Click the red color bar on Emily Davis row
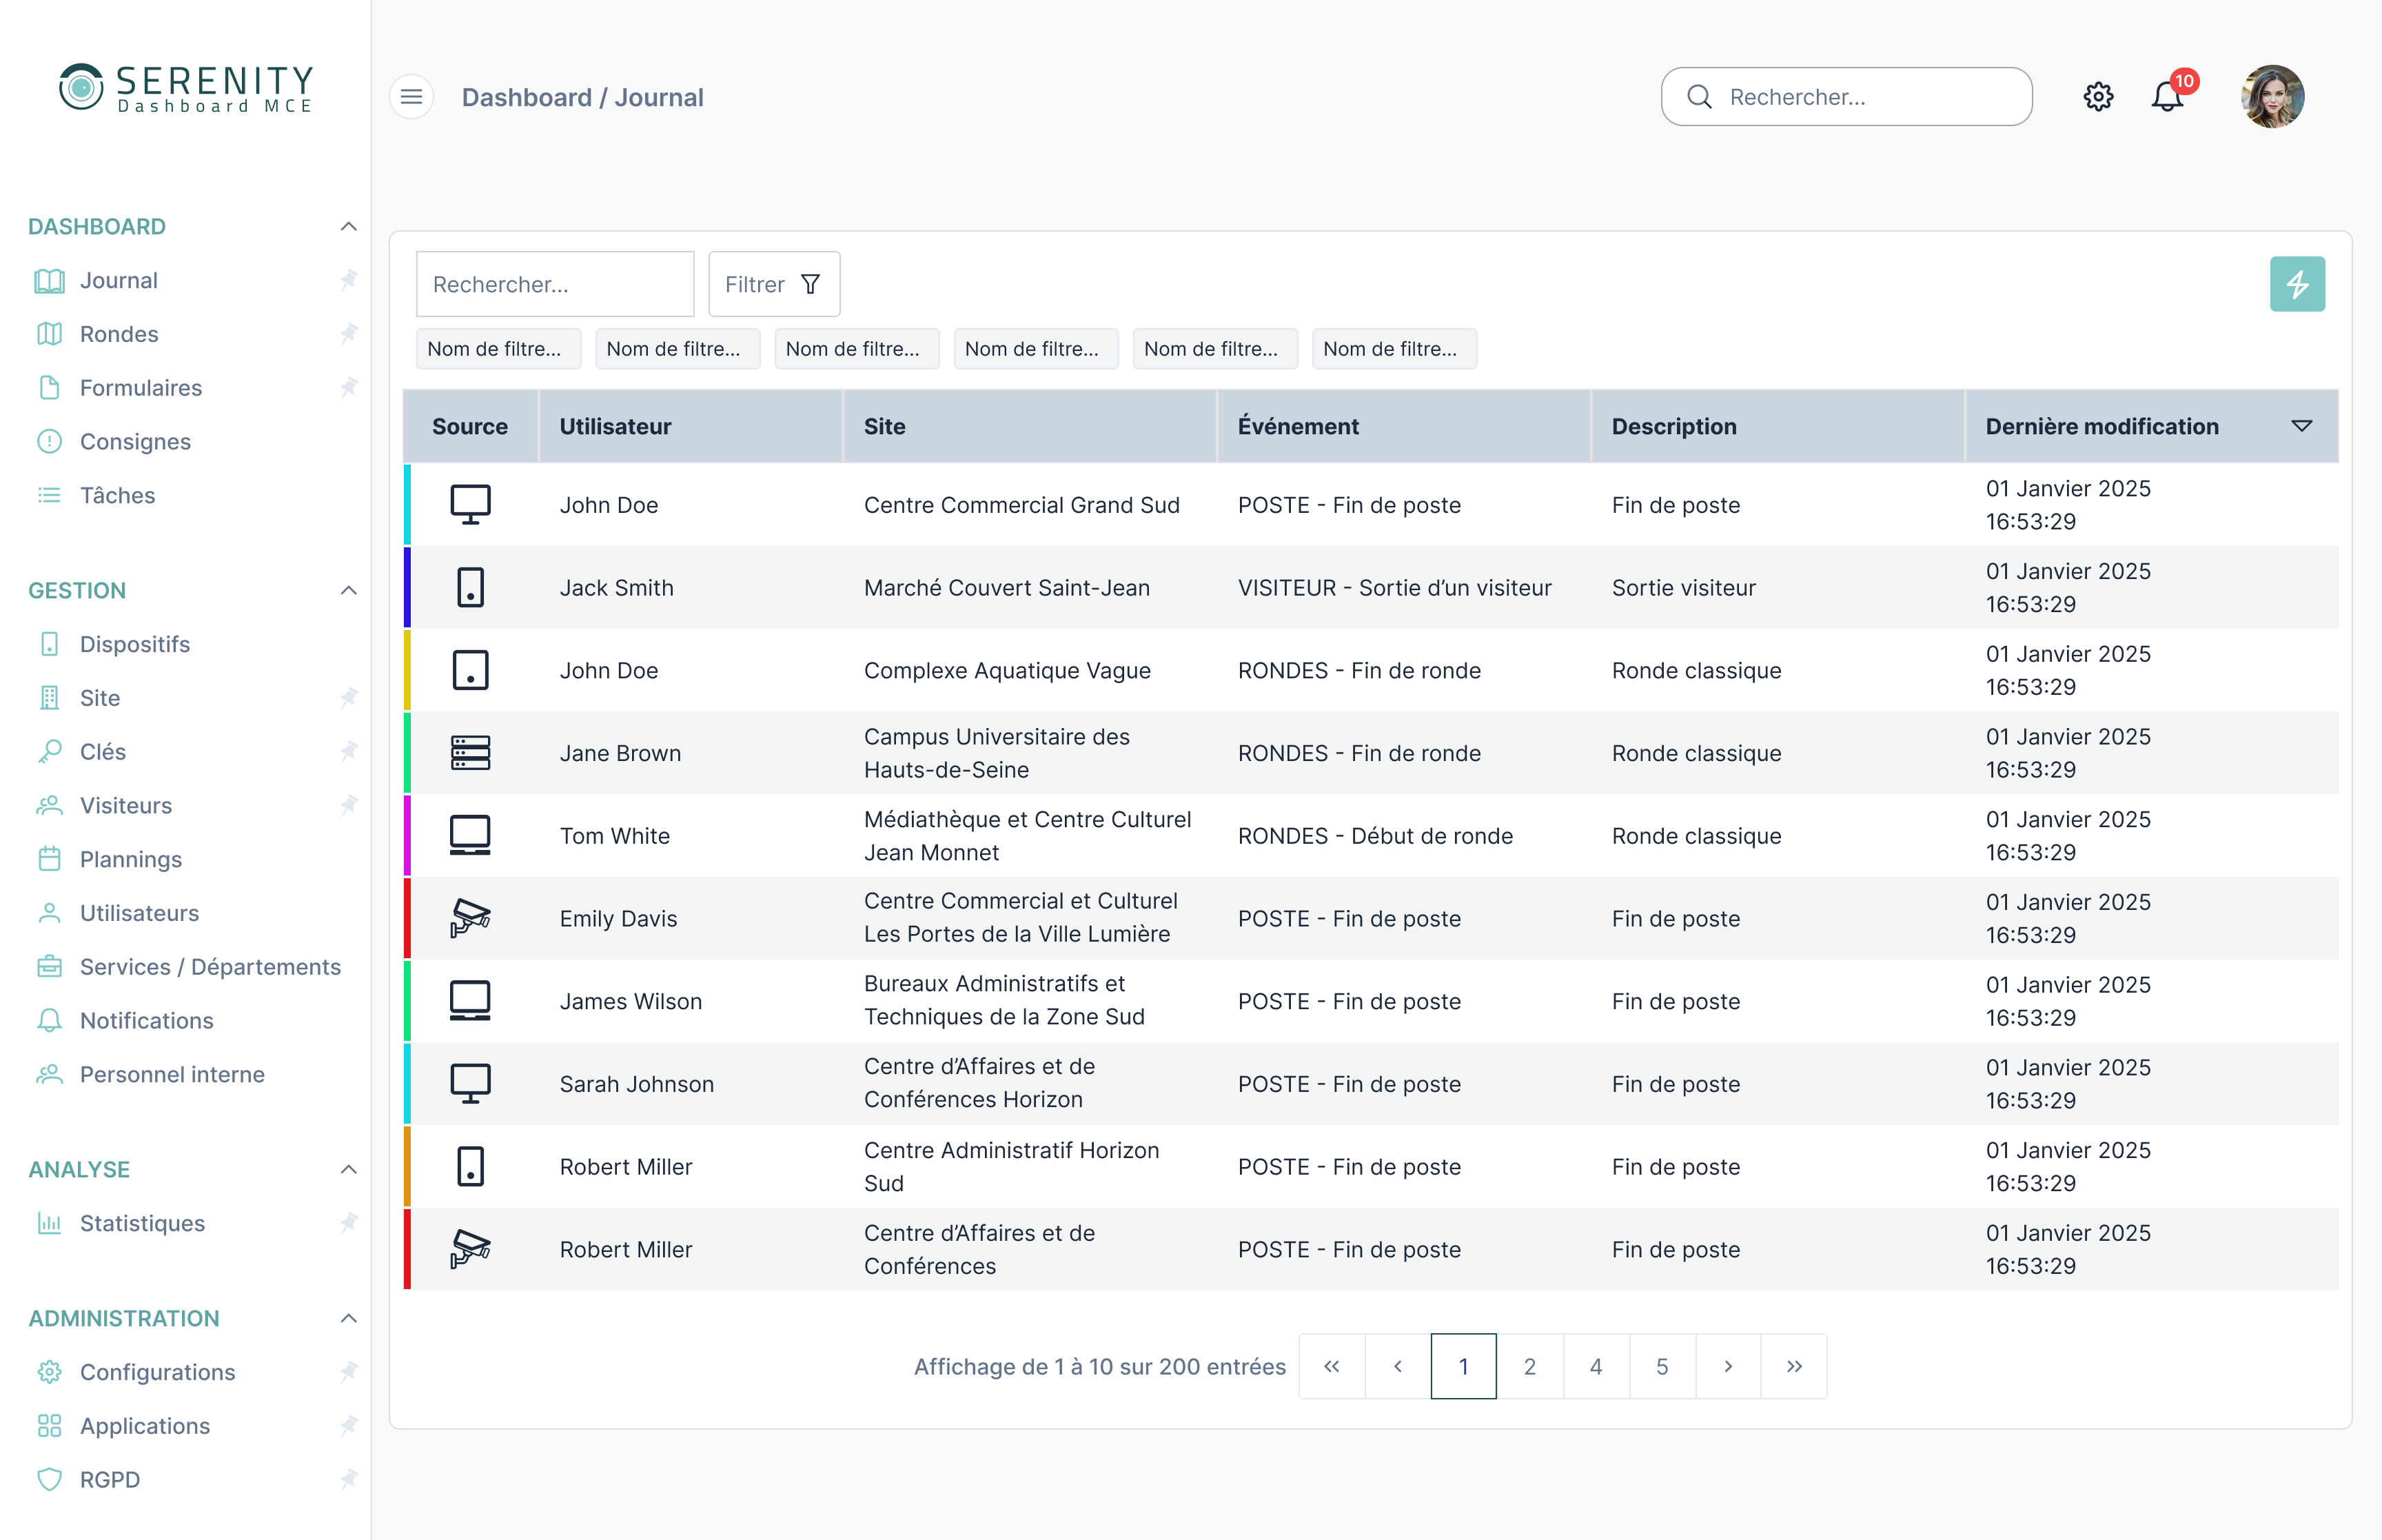2382x1540 pixels. pos(407,918)
